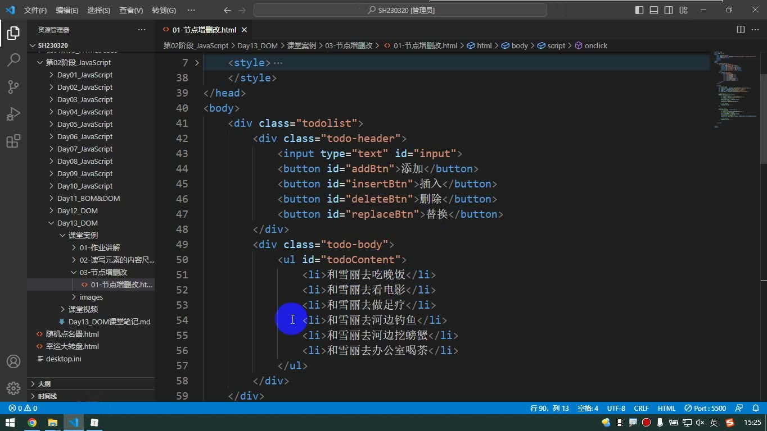Go back with the left arrow
The height and width of the screenshot is (431, 767).
click(x=227, y=10)
